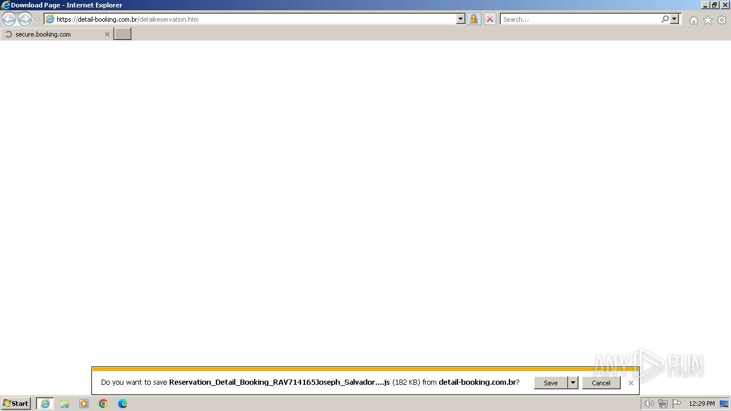View the security lock report icon

coord(473,19)
